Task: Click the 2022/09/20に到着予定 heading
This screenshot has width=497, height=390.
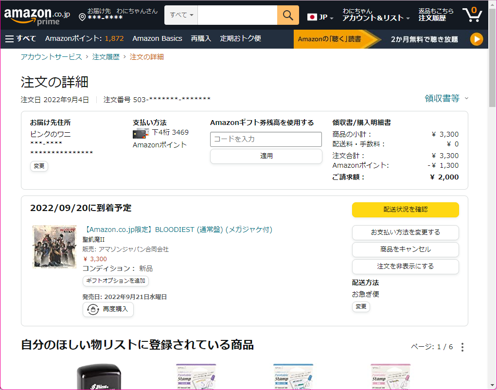Action: coord(81,208)
